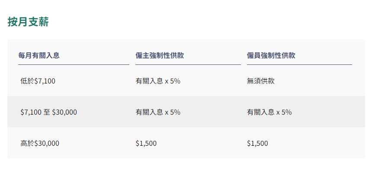Viewport: 372px width, 173px height.
Task: Click the 5% text in 低於$7,100 row
Action: click(175, 81)
